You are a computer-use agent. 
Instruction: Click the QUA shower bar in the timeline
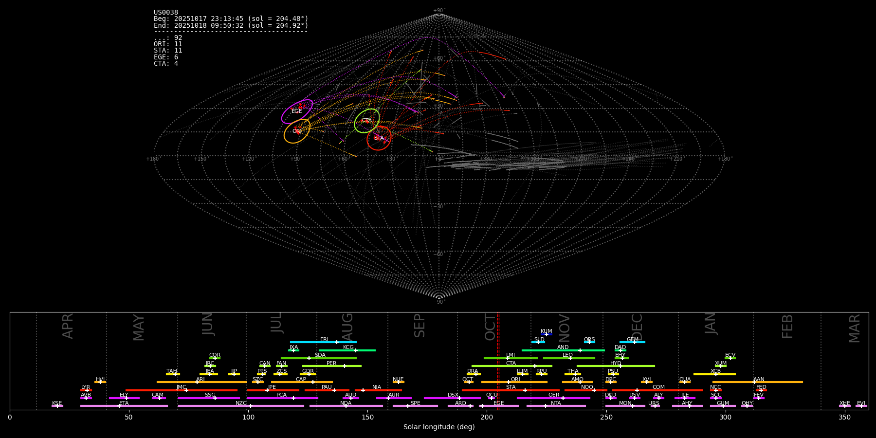point(685,382)
